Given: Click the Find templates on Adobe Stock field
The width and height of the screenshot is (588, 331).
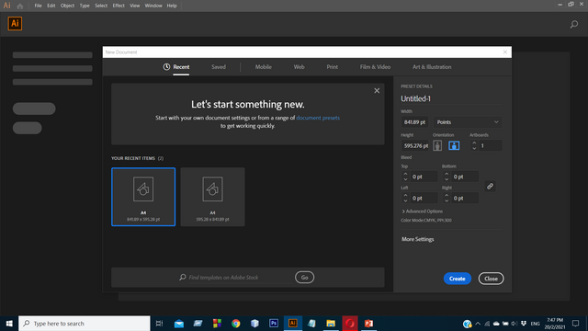Looking at the screenshot, I should pyautogui.click(x=236, y=278).
